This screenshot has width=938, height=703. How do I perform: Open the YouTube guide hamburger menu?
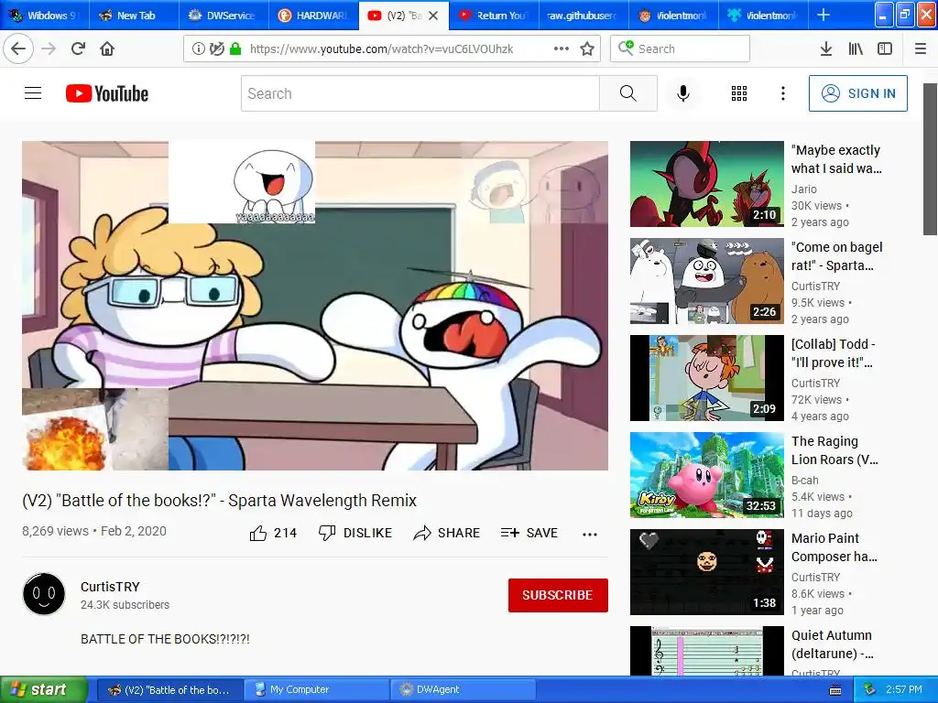pos(33,93)
